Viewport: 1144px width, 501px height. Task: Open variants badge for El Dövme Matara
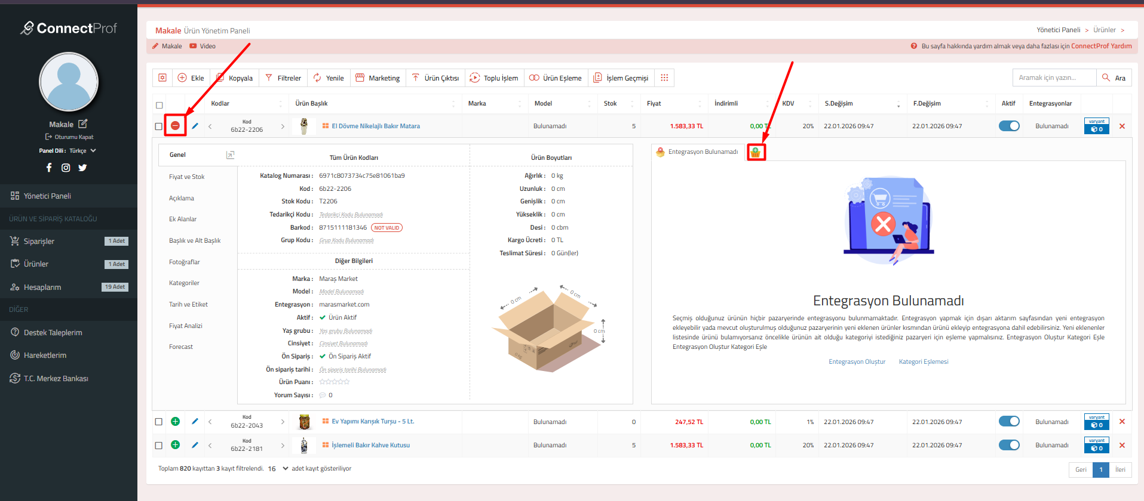point(1096,126)
